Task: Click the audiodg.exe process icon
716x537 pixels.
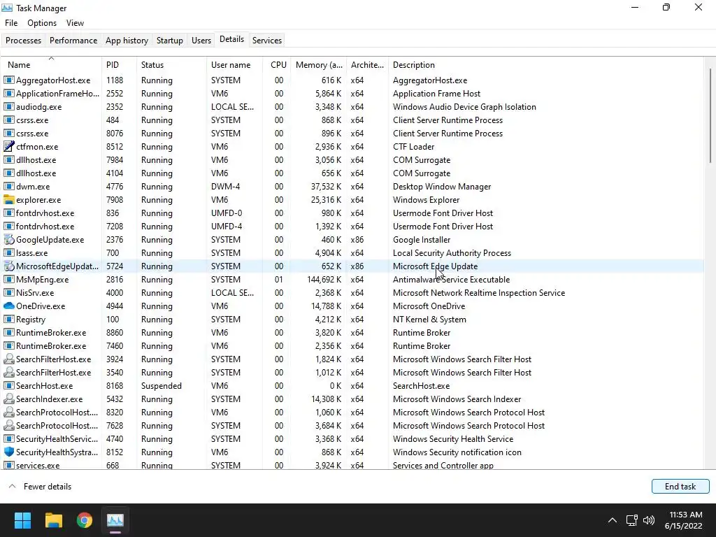Action: coord(8,106)
